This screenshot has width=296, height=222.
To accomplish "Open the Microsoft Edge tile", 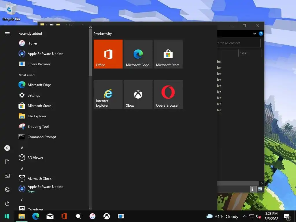I will point(138,54).
